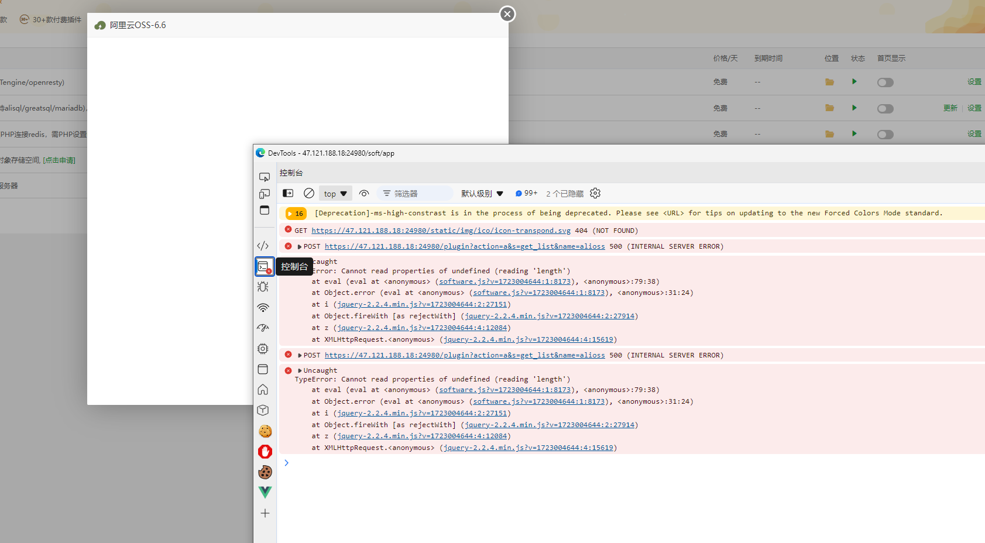Click the console prompt input line

(x=632, y=463)
